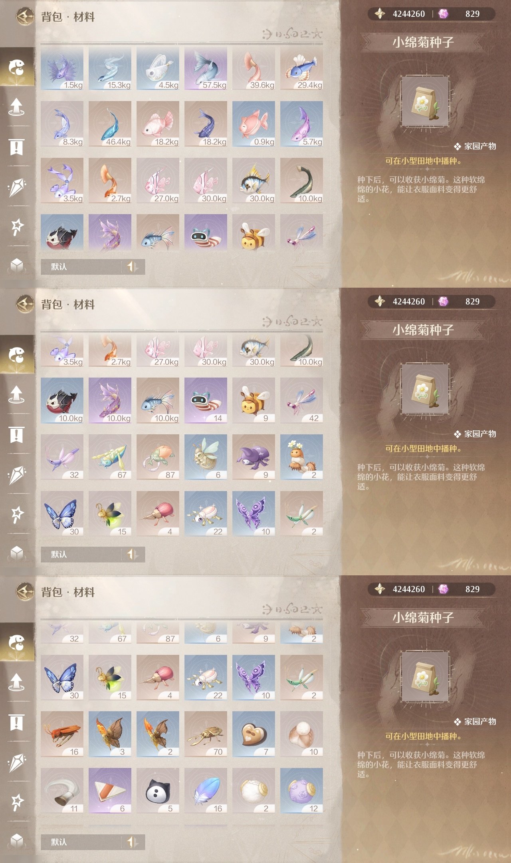Switch to the fish category tab in top sidebar
This screenshot has height=863, width=511.
tap(17, 67)
